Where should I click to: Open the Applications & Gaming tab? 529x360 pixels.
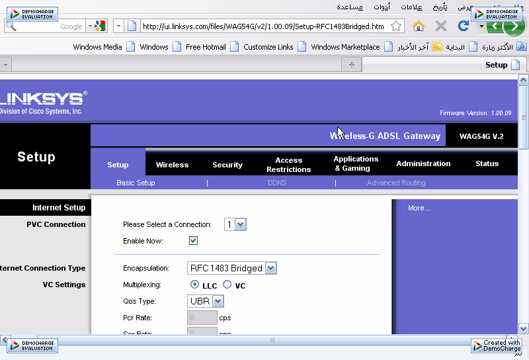pos(356,163)
